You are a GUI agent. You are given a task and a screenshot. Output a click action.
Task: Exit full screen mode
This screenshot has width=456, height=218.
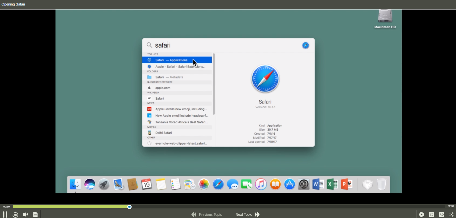tap(451, 214)
